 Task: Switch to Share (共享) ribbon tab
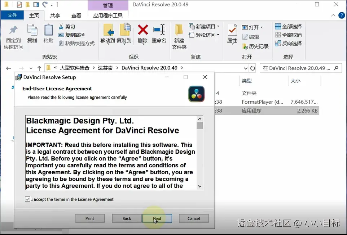(55, 15)
